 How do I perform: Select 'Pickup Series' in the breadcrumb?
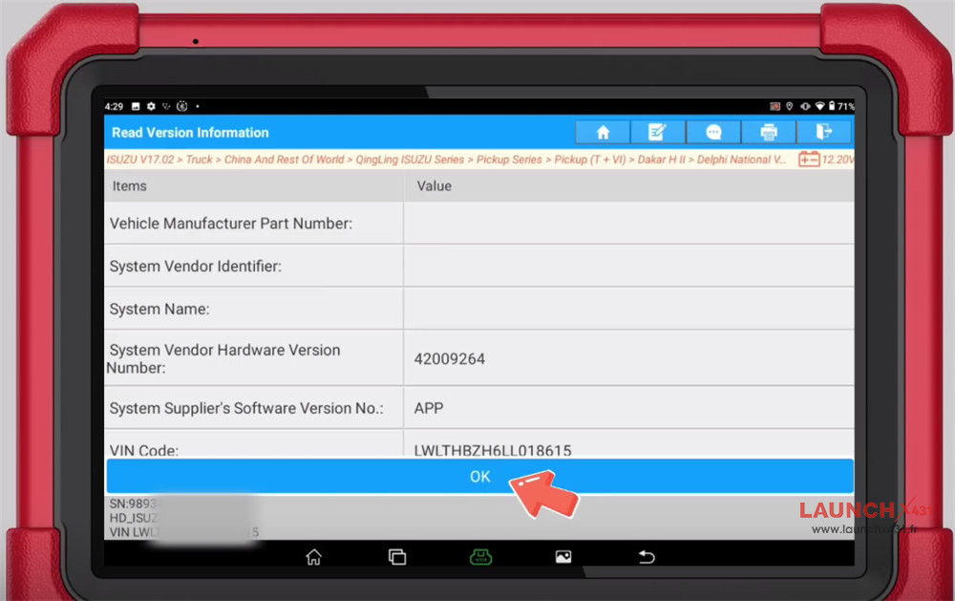(509, 160)
